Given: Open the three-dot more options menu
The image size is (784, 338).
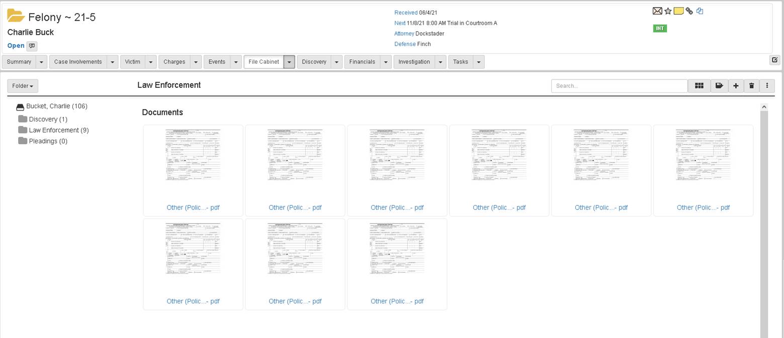Looking at the screenshot, I should coord(767,86).
